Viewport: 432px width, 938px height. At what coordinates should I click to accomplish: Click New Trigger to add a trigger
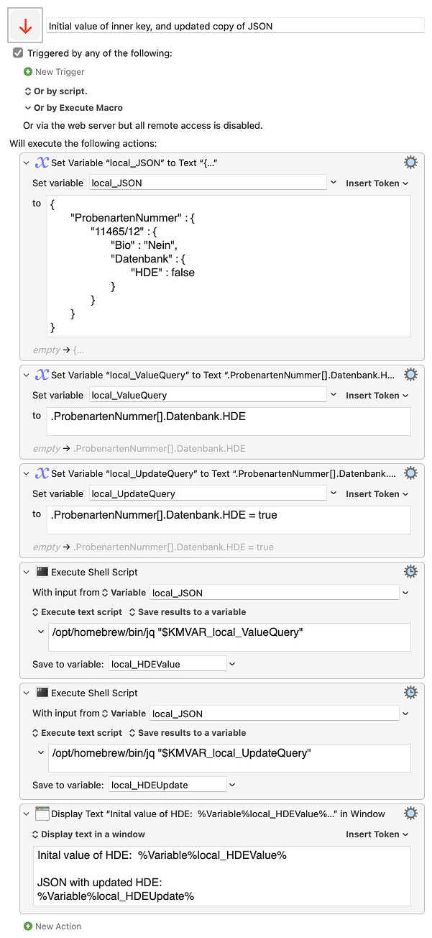(54, 71)
